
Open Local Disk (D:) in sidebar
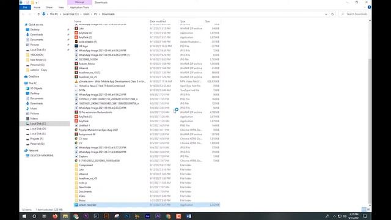pyautogui.click(x=38, y=129)
